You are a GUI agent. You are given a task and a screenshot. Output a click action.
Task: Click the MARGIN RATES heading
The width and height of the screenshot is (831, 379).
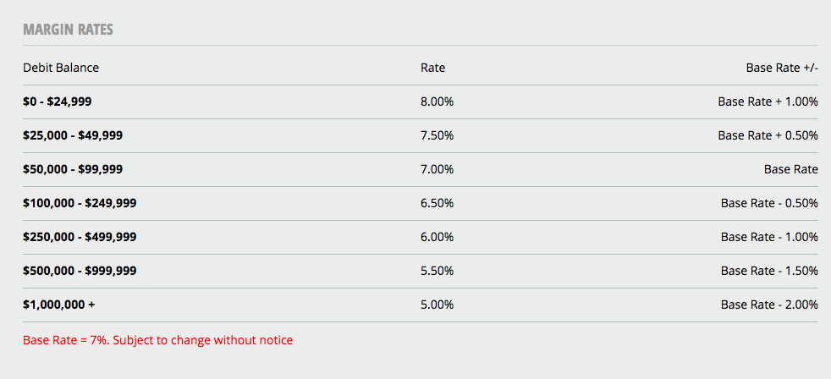click(68, 30)
